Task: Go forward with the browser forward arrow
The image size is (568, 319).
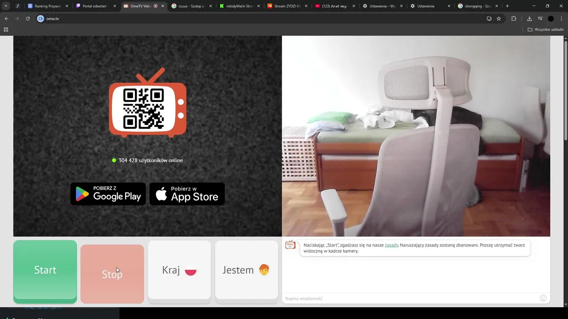Action: 17,19
